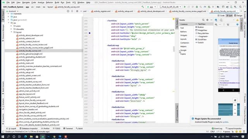Viewport: 248px width, 139px height.
Task: Open activity_student_survey.xml in project tree
Action: (29, 81)
